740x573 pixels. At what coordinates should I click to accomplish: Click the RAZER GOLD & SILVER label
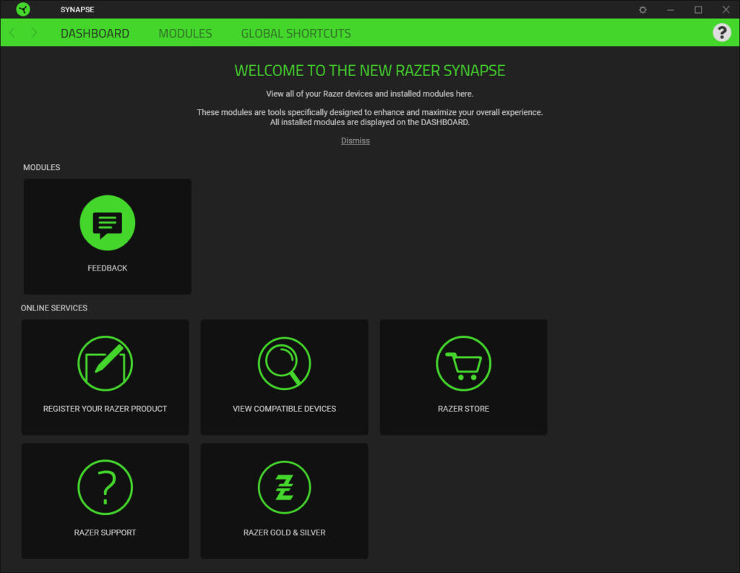(284, 532)
